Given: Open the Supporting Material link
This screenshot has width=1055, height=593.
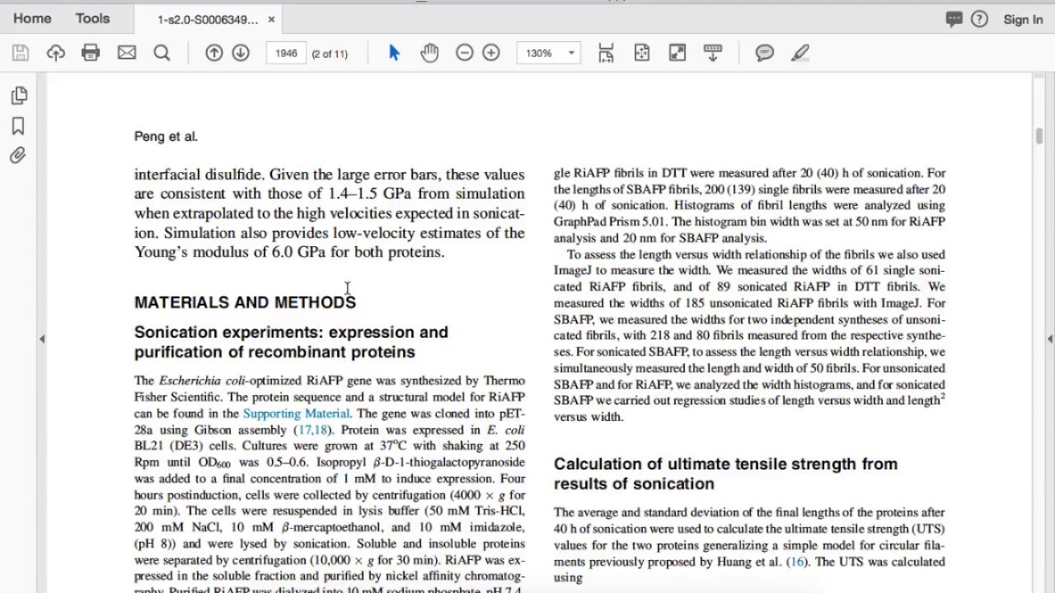Looking at the screenshot, I should [x=296, y=413].
